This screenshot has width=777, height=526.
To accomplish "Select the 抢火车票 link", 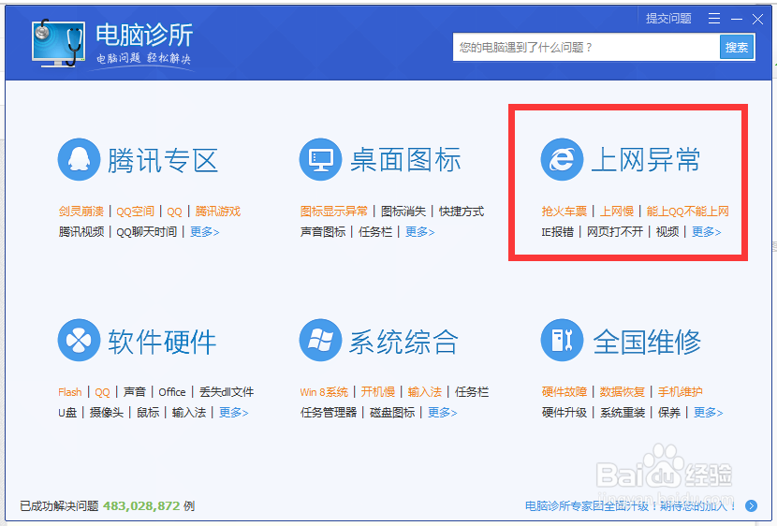I will [x=564, y=212].
